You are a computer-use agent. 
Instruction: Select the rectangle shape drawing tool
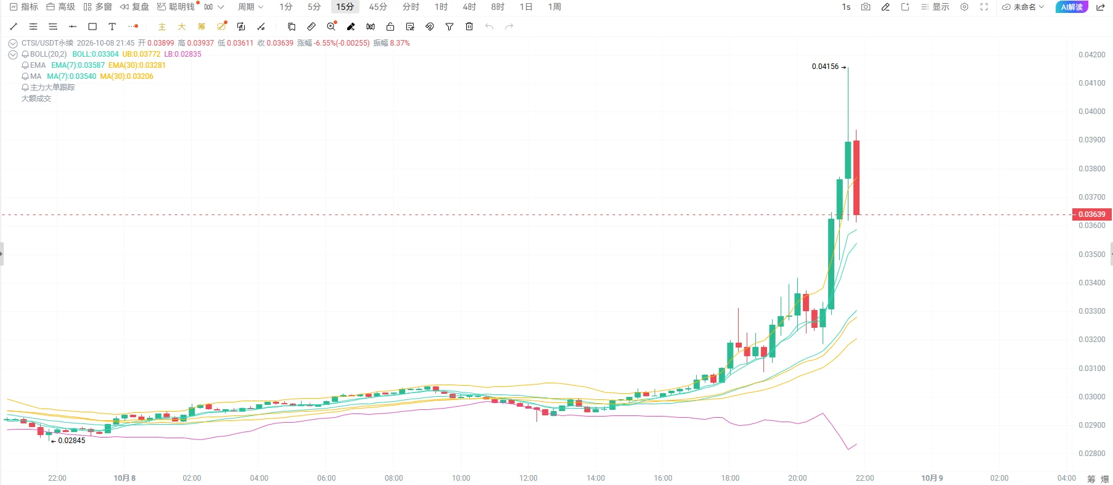pyautogui.click(x=92, y=26)
